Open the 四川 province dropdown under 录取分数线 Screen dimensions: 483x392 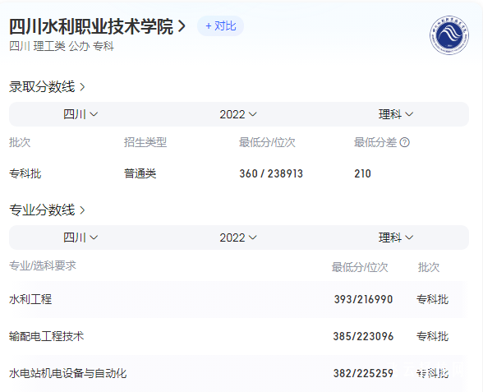(80, 114)
